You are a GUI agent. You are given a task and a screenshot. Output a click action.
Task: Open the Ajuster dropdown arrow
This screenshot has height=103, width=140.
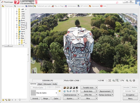(78, 99)
